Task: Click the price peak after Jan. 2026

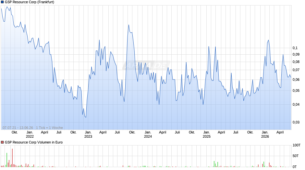Action: pyautogui.click(x=268, y=40)
